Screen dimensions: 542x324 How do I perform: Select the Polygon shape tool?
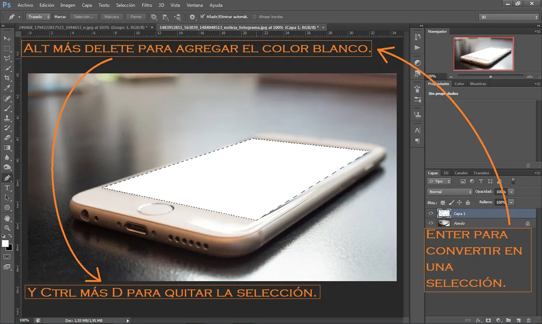tap(7, 207)
